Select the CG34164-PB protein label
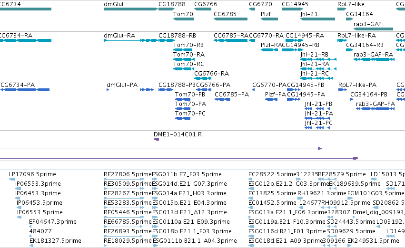405x248 pixels. [369, 95]
